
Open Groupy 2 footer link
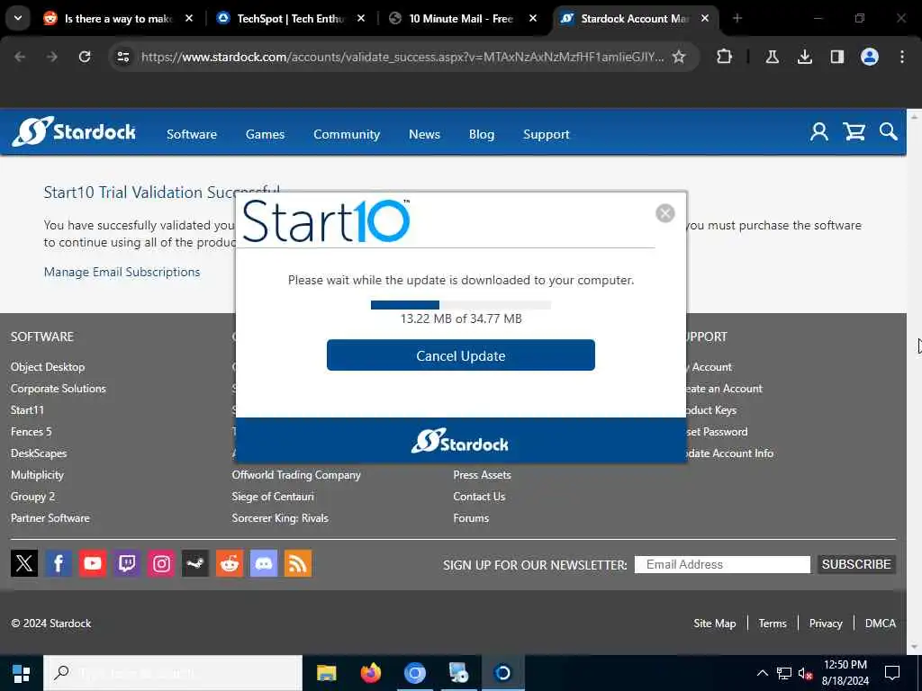tap(33, 497)
